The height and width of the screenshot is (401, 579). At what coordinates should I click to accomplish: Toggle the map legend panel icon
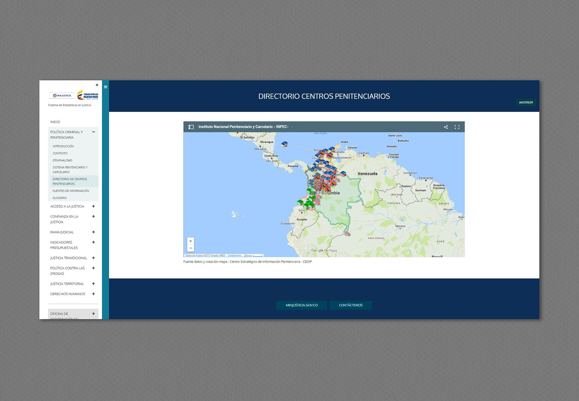[191, 127]
